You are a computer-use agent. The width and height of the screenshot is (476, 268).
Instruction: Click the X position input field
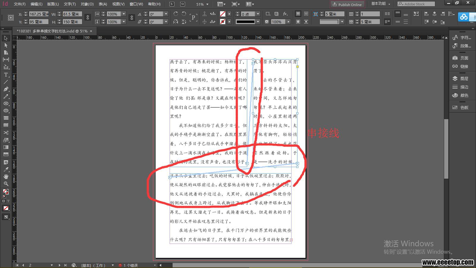(39, 14)
